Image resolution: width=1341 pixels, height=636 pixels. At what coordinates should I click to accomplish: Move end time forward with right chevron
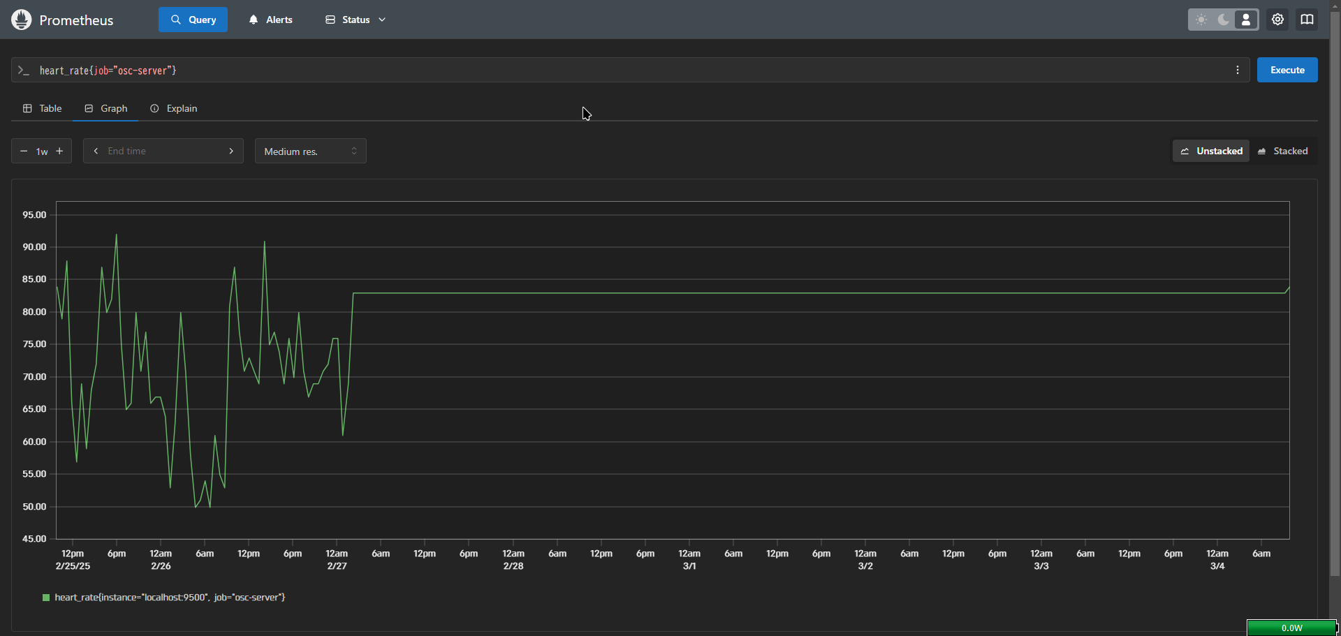(x=231, y=151)
